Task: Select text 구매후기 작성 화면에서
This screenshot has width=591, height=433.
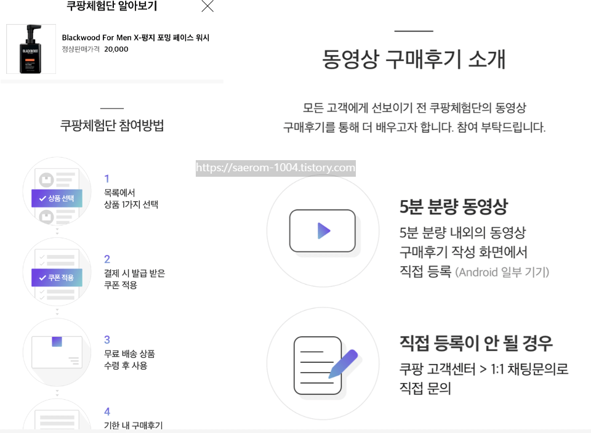Action: point(463,253)
